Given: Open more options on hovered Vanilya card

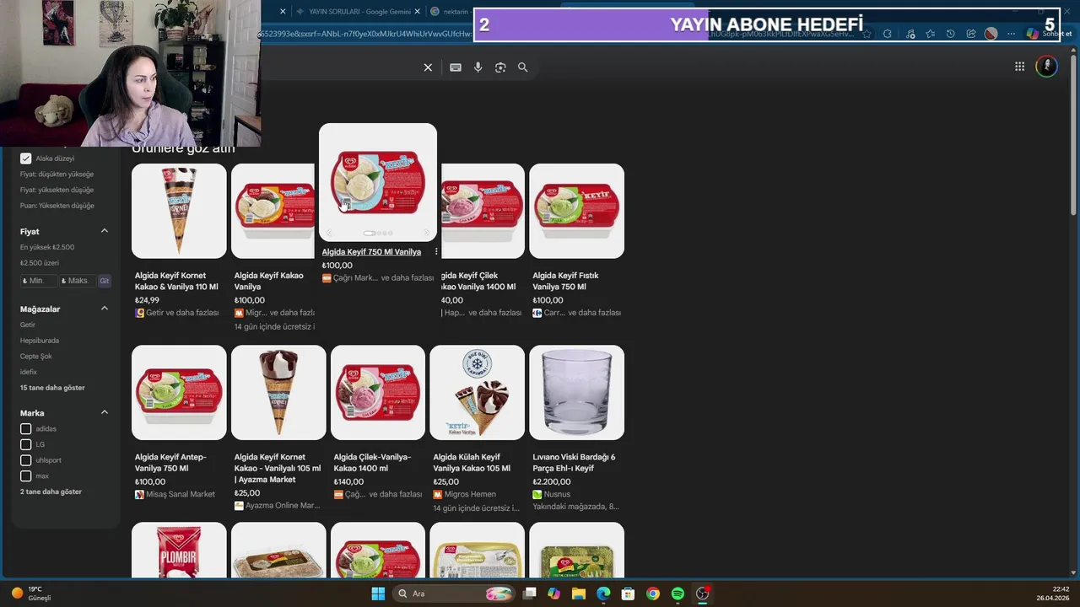Looking at the screenshot, I should point(436,252).
